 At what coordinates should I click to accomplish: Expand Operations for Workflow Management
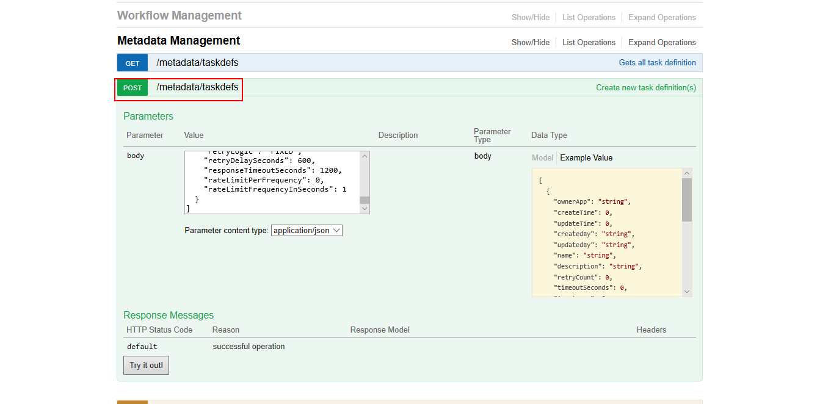(662, 17)
